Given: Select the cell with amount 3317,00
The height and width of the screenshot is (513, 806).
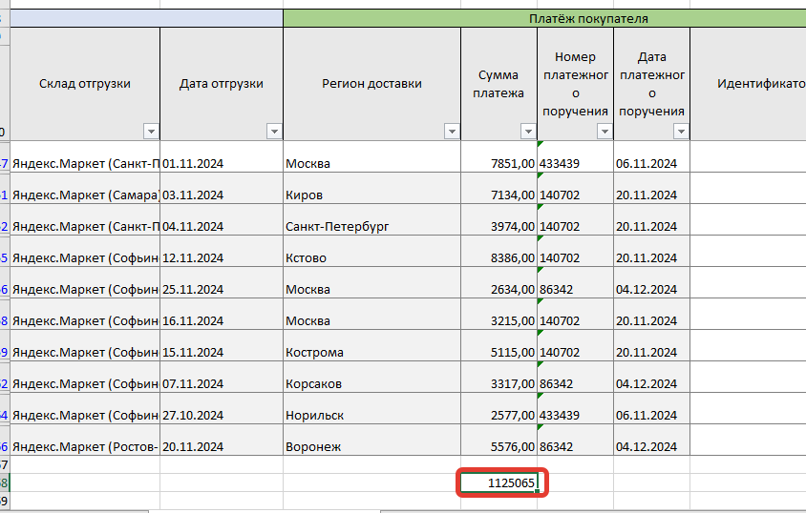Looking at the screenshot, I should (x=498, y=377).
